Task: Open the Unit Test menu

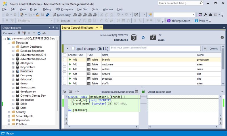Action: coord(82,9)
